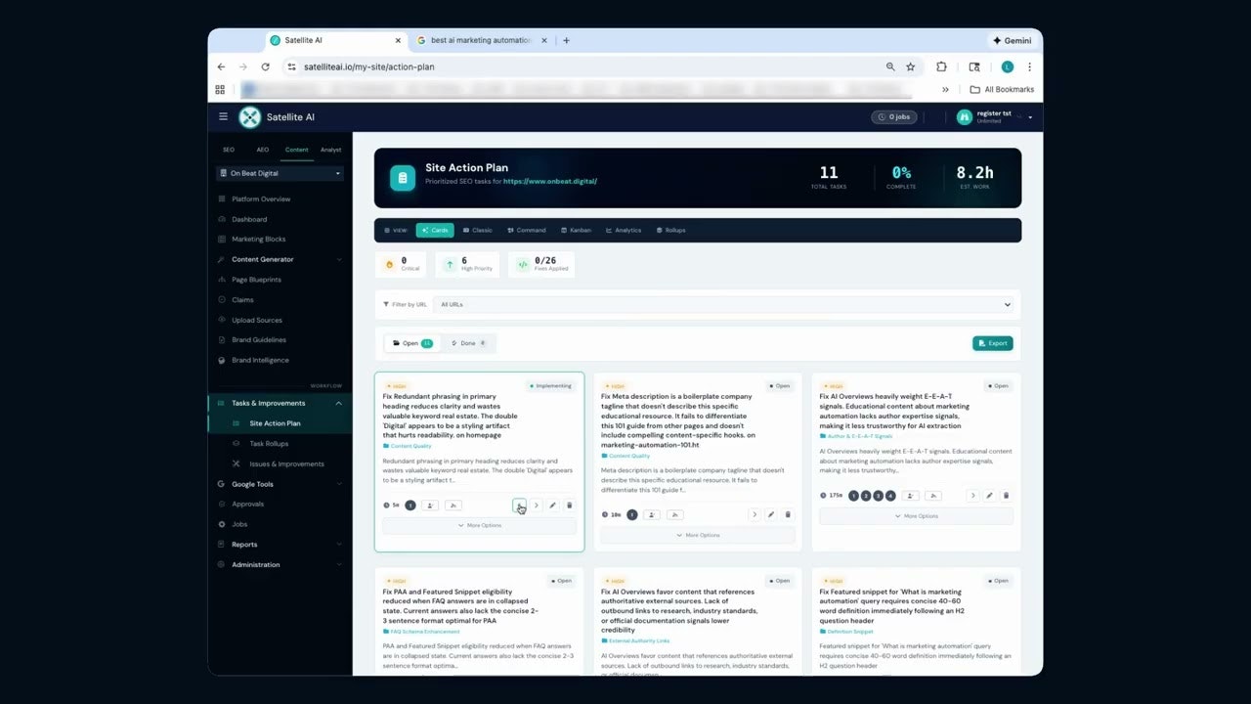The image size is (1251, 704).
Task: Switch to the Analyst tab
Action: (x=330, y=150)
